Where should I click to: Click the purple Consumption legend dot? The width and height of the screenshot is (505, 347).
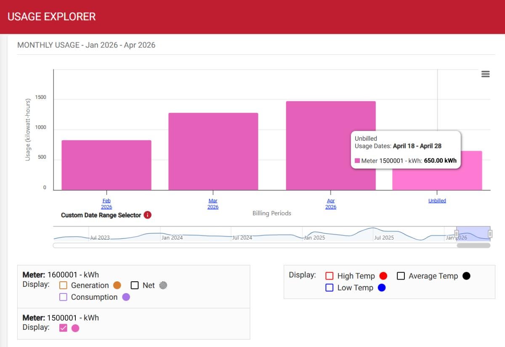126,297
